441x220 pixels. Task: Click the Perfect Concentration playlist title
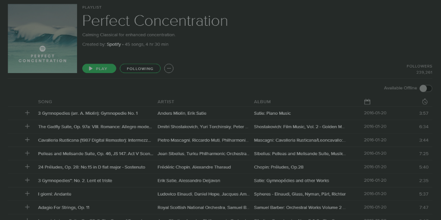(x=155, y=21)
